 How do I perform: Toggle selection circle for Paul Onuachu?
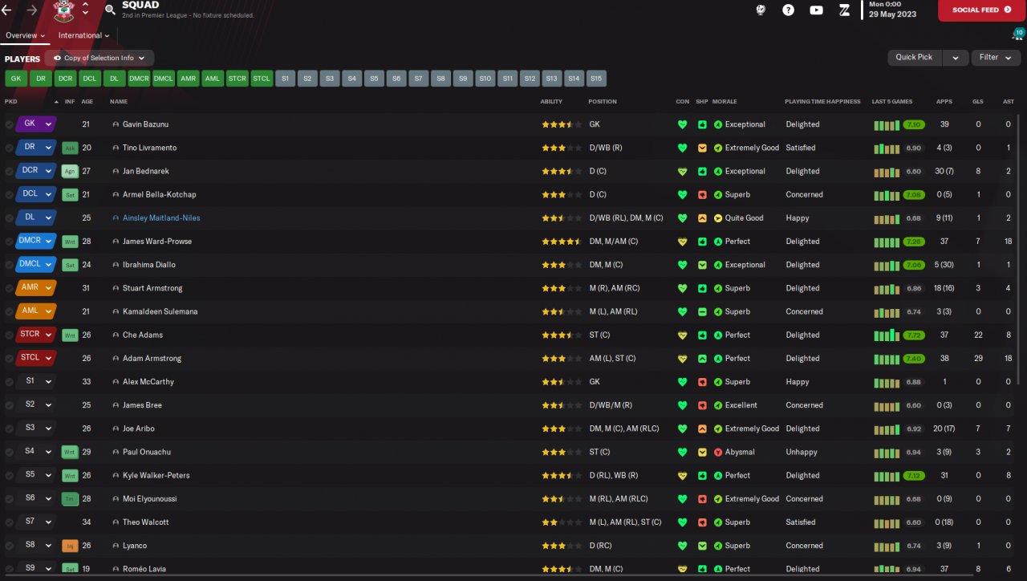9,453
